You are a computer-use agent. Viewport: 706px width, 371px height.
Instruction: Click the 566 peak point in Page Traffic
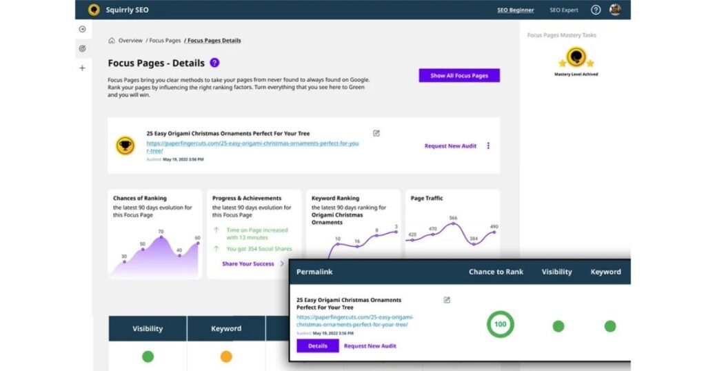pyautogui.click(x=454, y=223)
